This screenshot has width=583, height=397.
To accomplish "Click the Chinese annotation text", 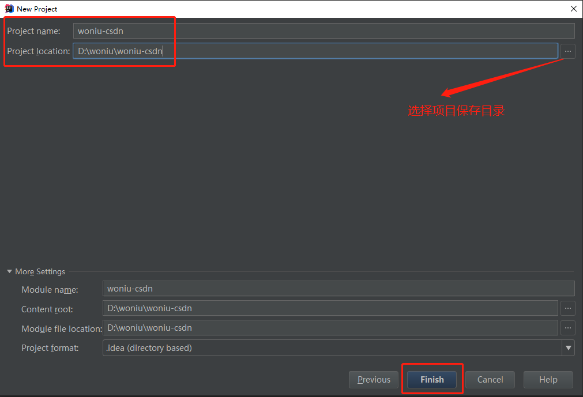I will pos(456,111).
